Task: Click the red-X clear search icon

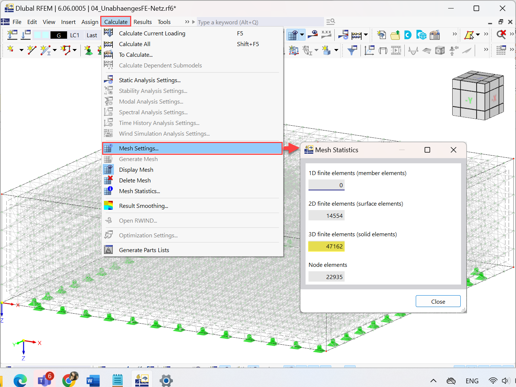Action: point(501,35)
